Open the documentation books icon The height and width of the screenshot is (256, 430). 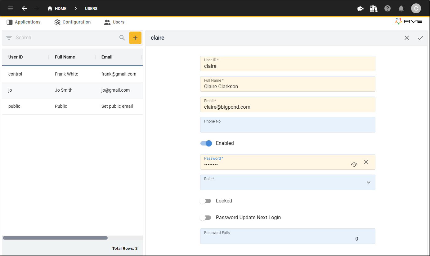pyautogui.click(x=374, y=8)
